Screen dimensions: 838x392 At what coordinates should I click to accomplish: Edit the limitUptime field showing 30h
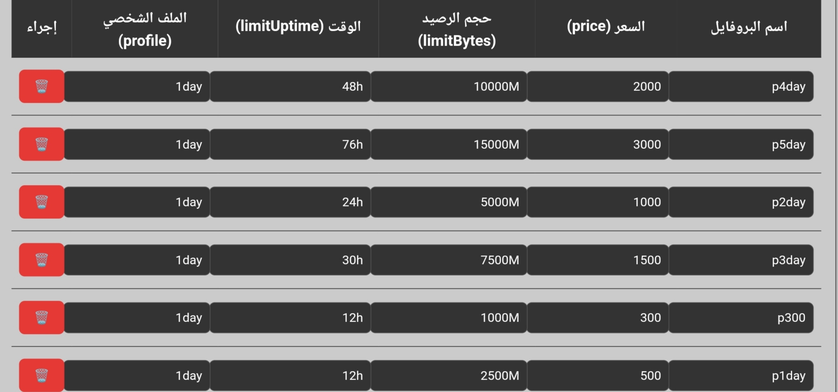point(290,260)
